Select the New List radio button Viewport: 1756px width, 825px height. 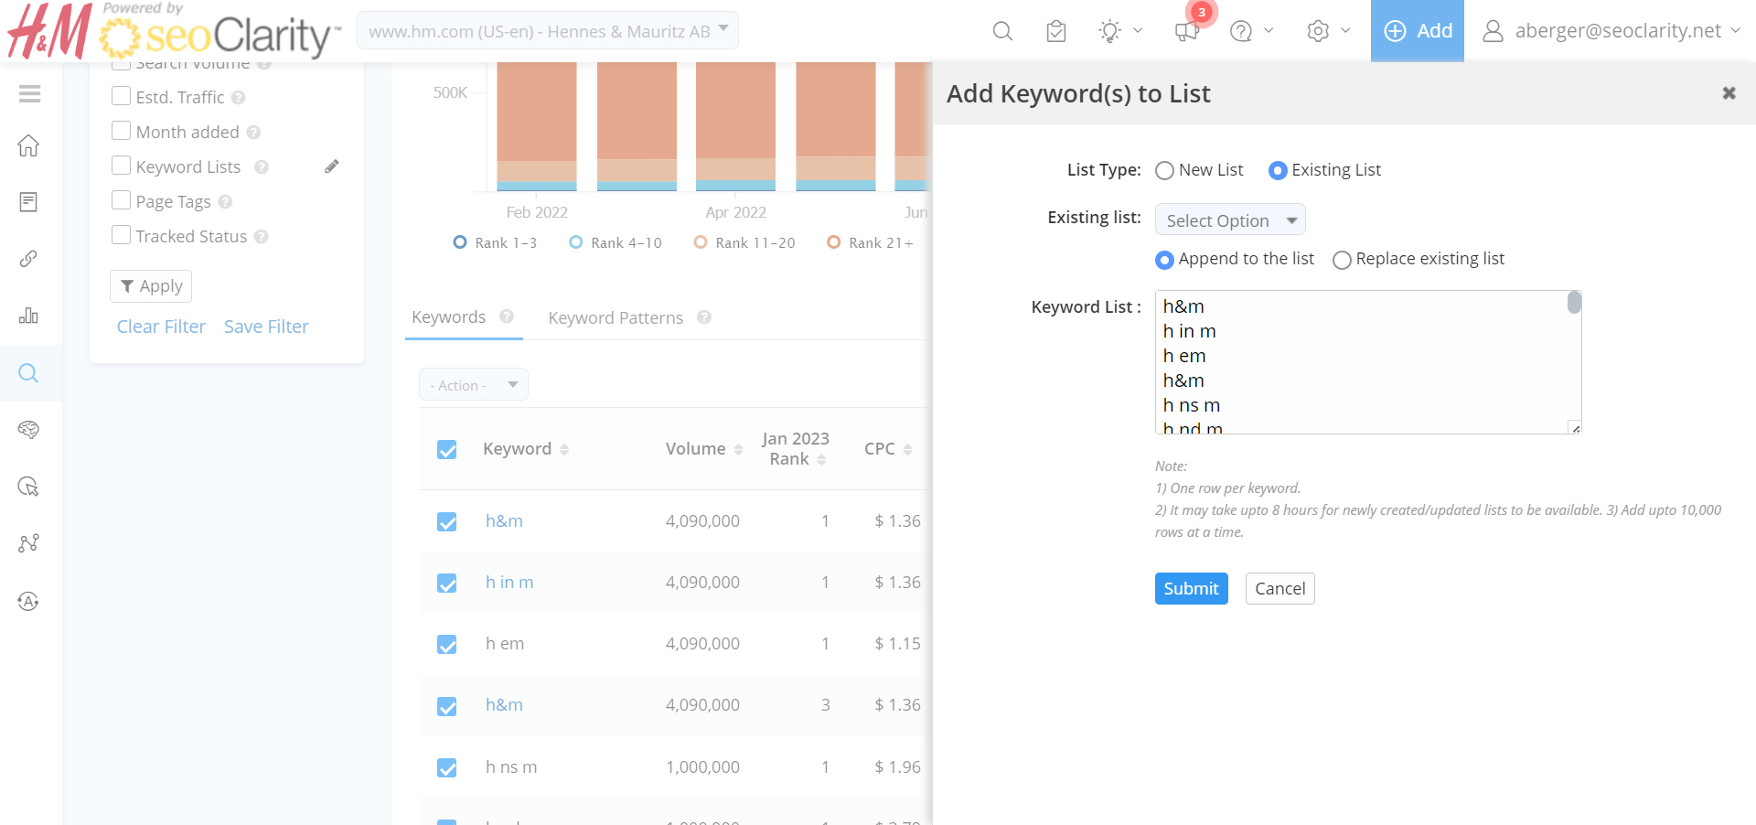click(1164, 171)
